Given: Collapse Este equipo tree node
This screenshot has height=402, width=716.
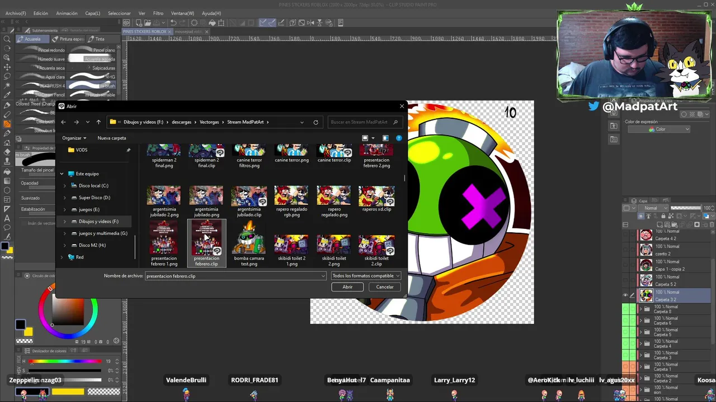Looking at the screenshot, I should [62, 174].
